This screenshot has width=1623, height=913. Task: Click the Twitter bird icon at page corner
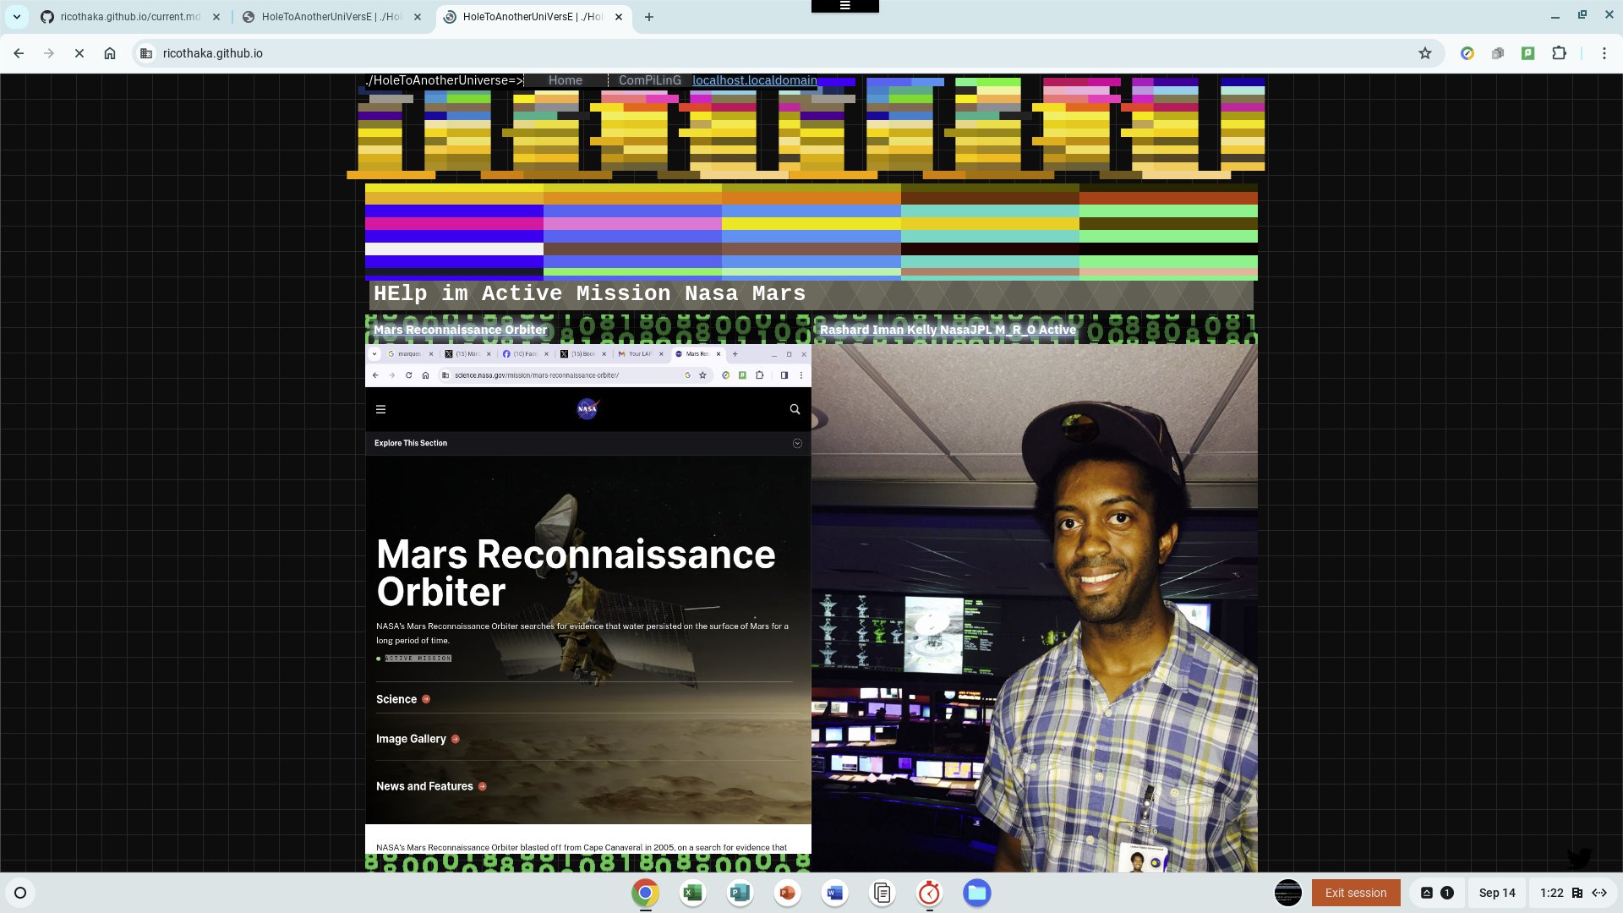point(1579,859)
